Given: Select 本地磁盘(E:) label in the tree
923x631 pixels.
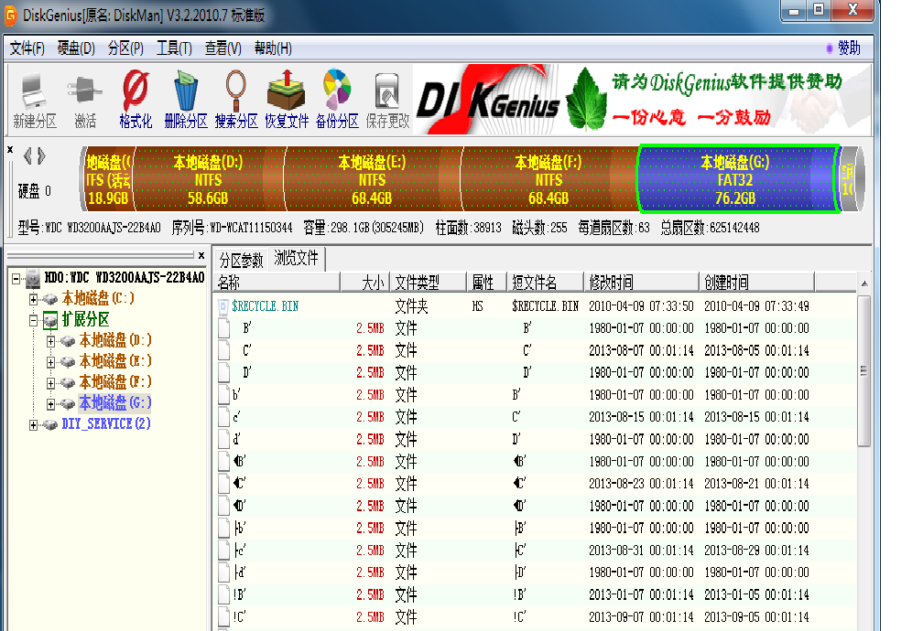Looking at the screenshot, I should pos(115,362).
